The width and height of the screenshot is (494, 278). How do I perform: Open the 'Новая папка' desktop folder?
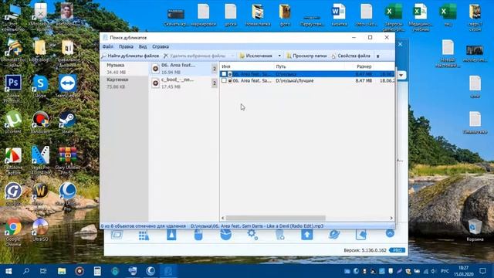pyautogui.click(x=258, y=15)
